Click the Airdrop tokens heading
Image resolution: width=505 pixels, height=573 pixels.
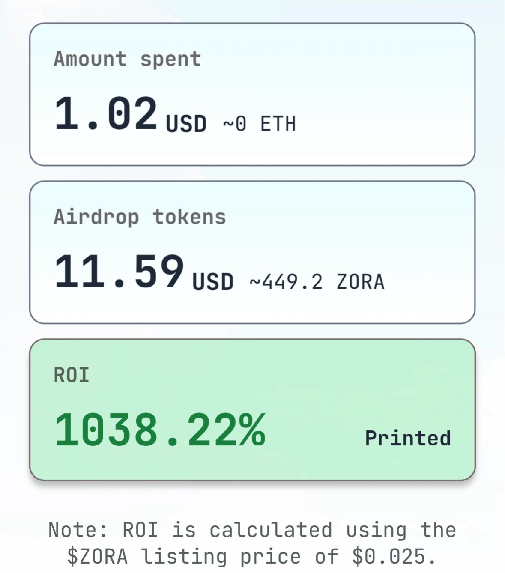140,217
